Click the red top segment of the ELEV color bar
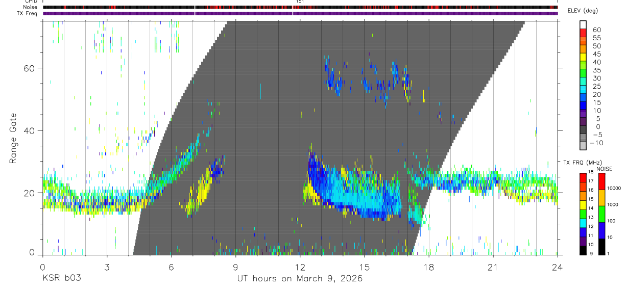The height and width of the screenshot is (289, 627). 584,33
